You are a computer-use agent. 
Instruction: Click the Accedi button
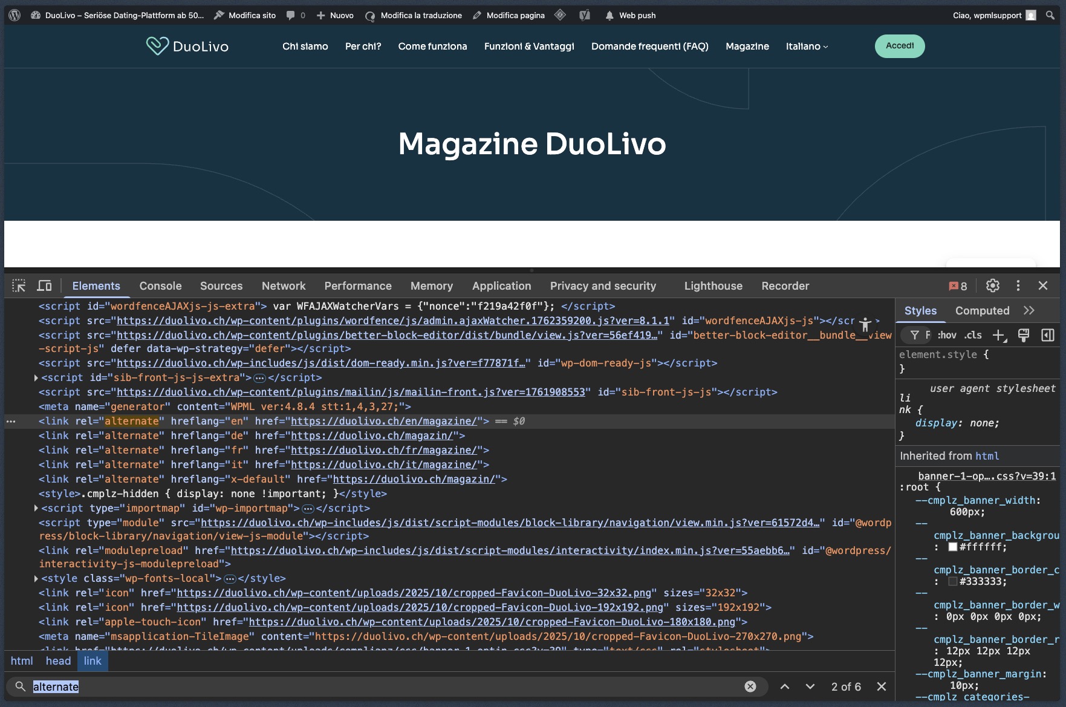899,46
